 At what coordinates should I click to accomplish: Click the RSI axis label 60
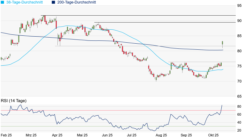(239, 114)
